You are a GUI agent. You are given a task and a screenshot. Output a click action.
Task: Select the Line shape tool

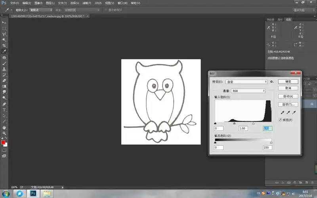4,122
